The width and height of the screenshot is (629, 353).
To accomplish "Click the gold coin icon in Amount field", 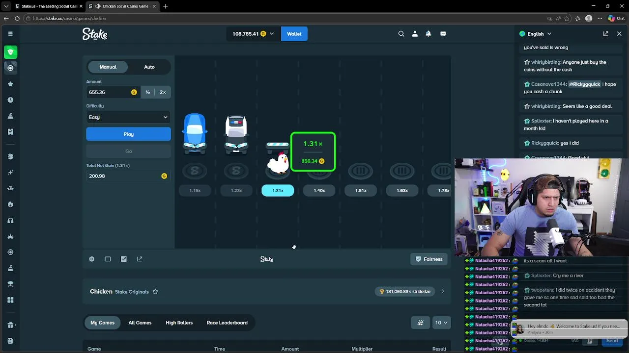I will pos(134,92).
